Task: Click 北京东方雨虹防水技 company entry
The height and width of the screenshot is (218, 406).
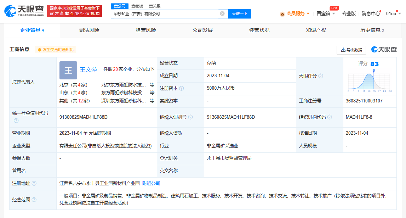Action: 124,85
